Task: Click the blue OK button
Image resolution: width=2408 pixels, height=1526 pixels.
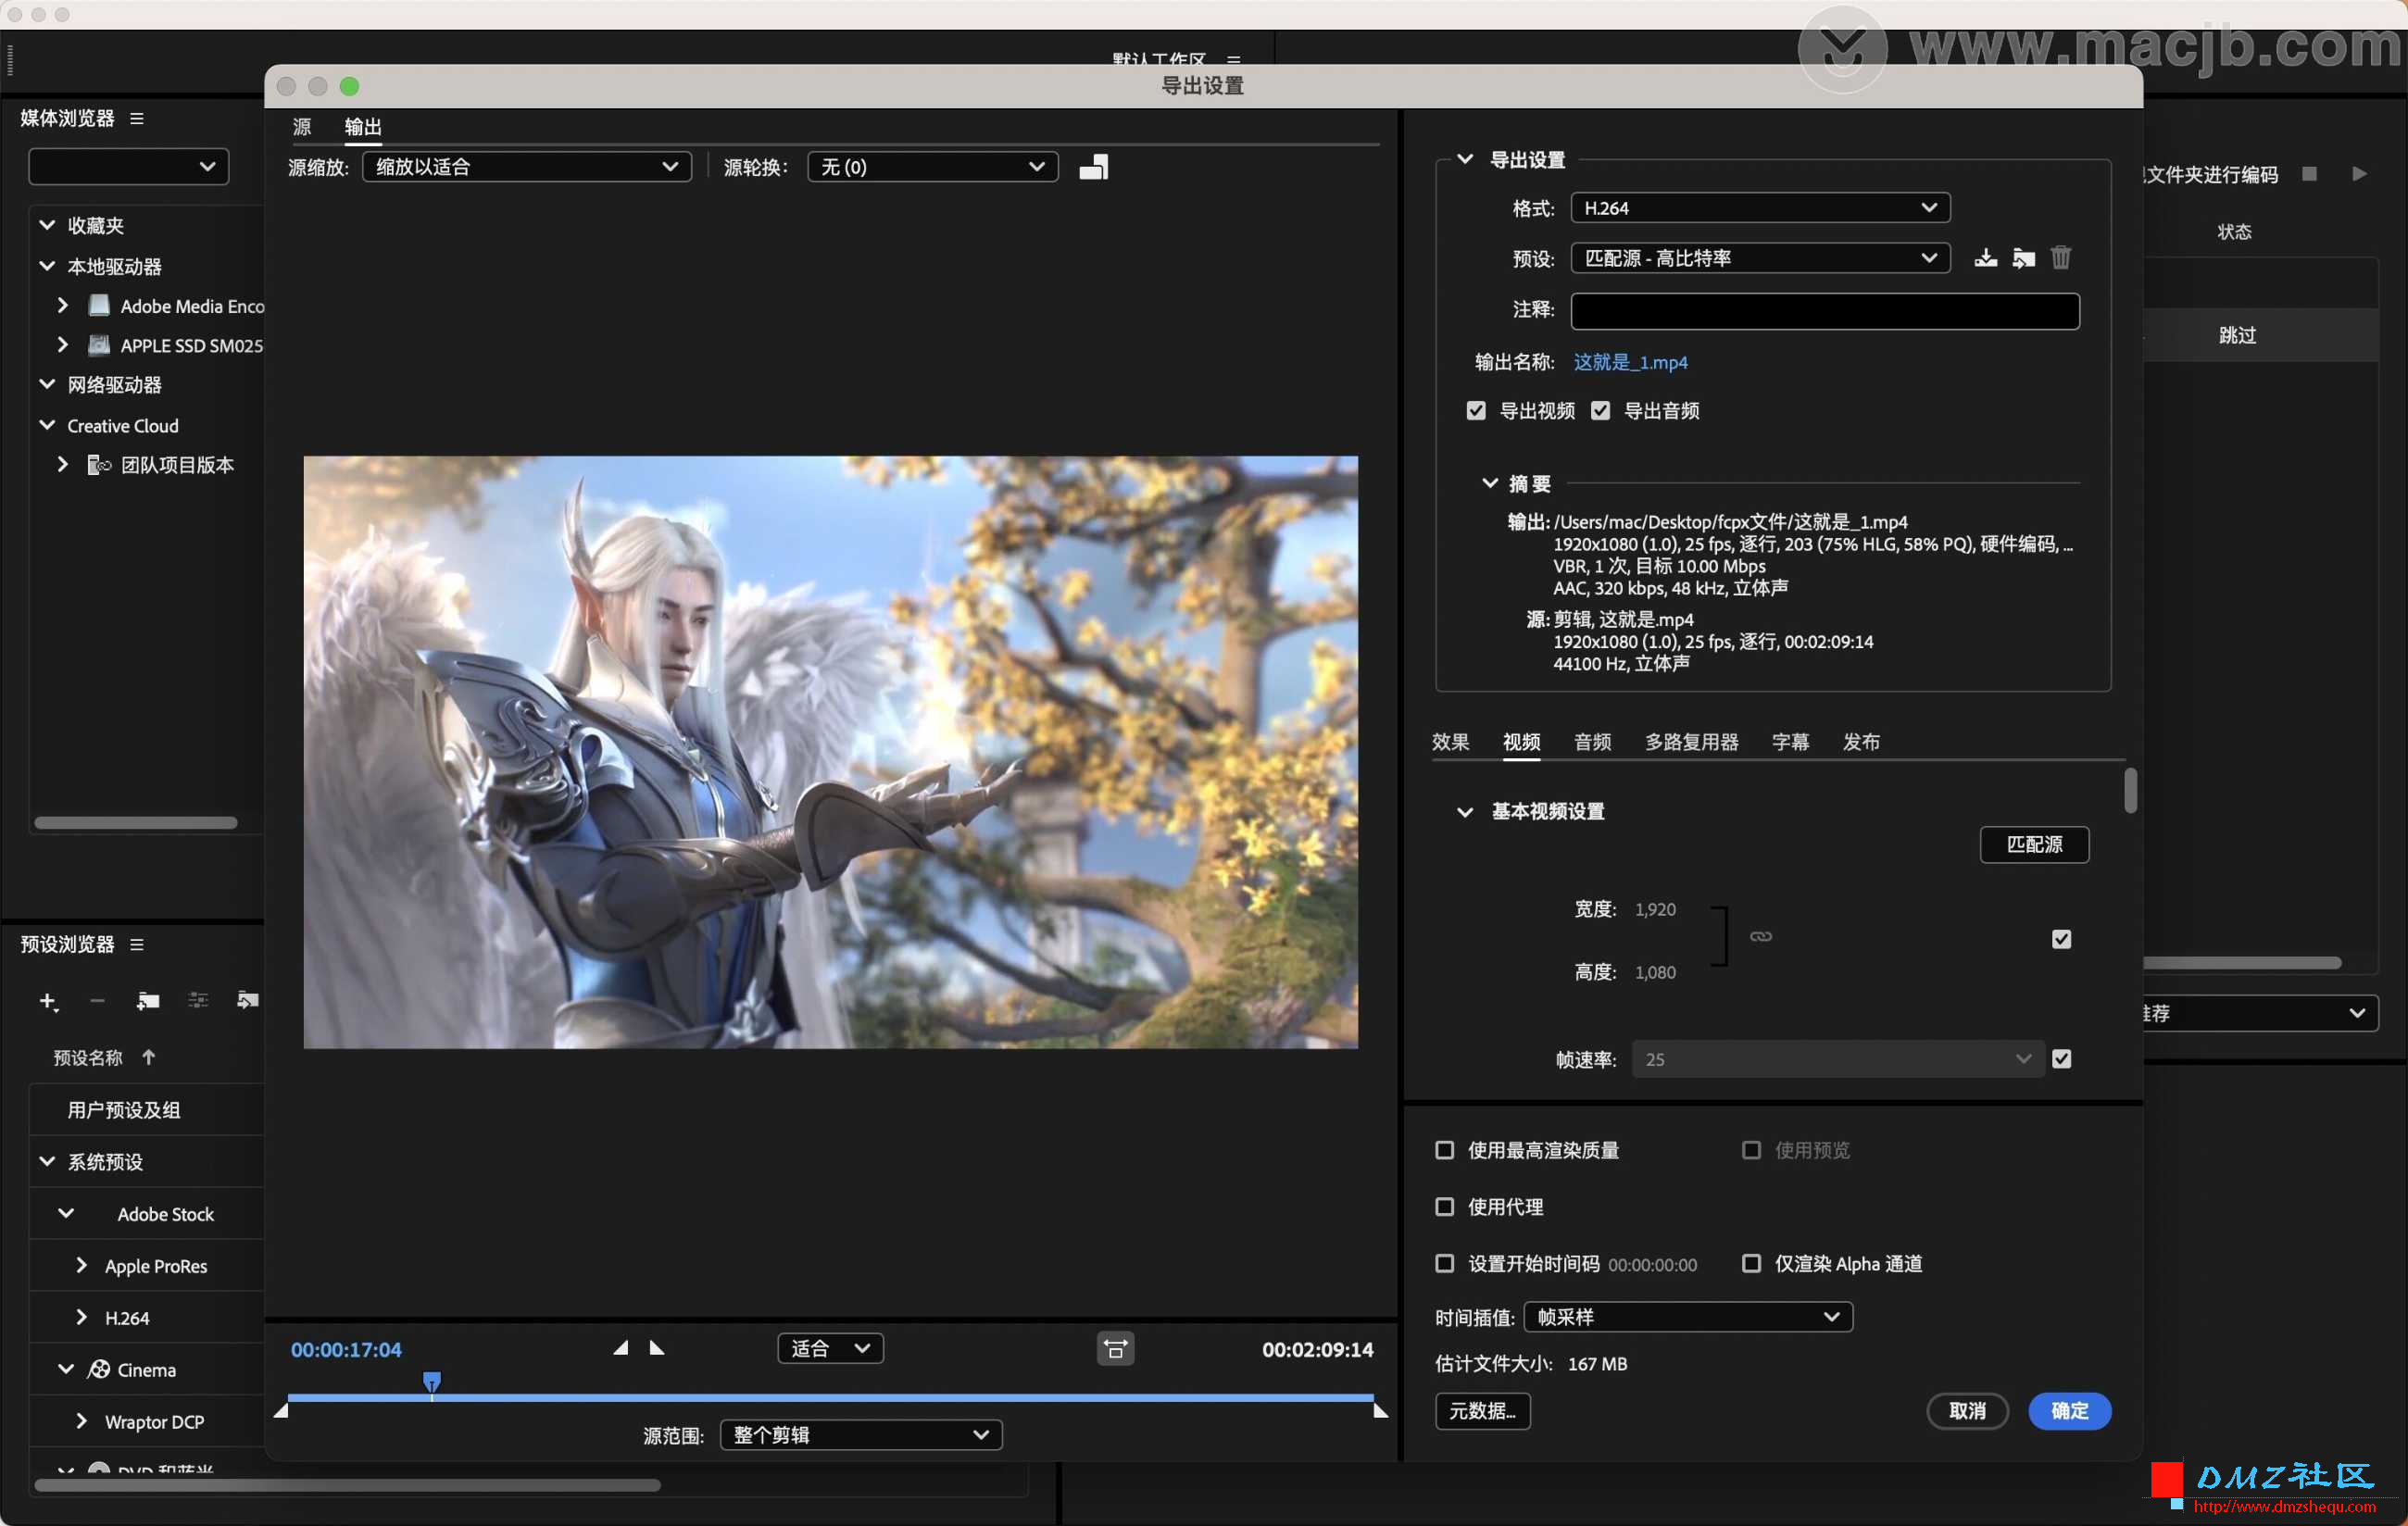Action: click(x=2069, y=1411)
